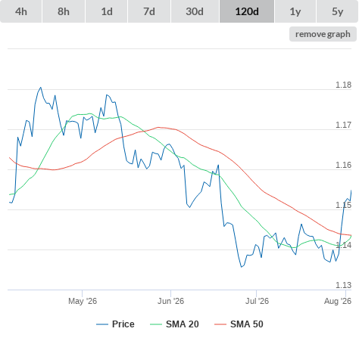Image resolution: width=359 pixels, height=344 pixels.
Task: Click the Jul '26 axis label
Action: click(257, 301)
